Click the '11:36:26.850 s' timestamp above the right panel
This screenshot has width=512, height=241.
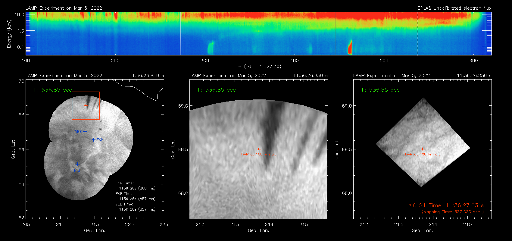point(474,76)
